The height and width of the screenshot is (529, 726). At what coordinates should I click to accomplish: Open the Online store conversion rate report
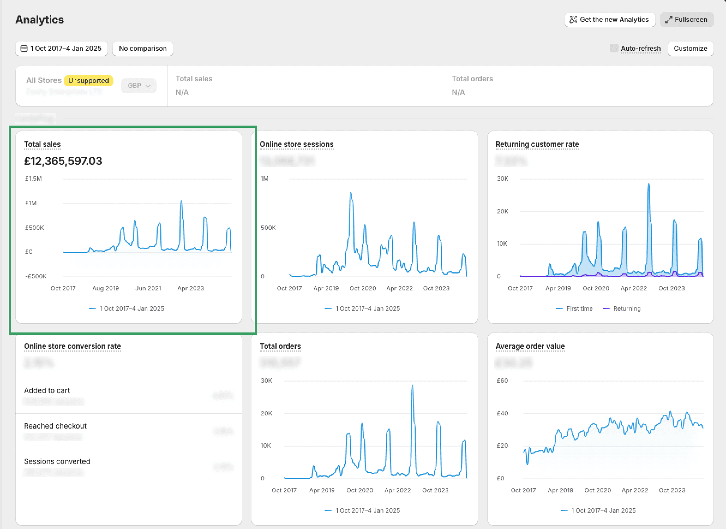(x=72, y=346)
